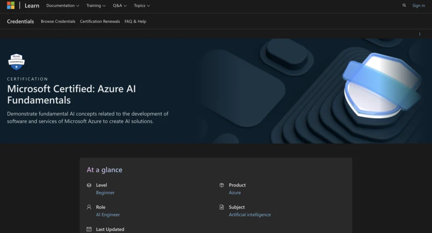The height and width of the screenshot is (233, 432).
Task: Click the Microsoft logo
Action: [x=11, y=5]
